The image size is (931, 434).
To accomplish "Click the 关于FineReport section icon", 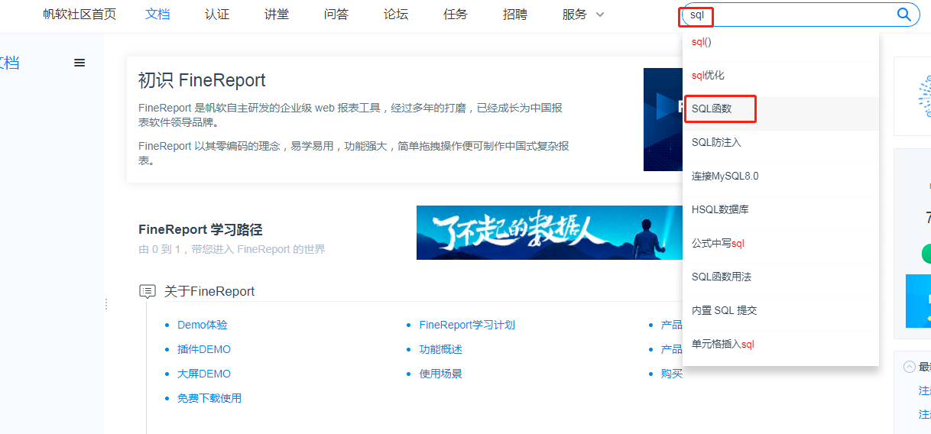I will [147, 291].
